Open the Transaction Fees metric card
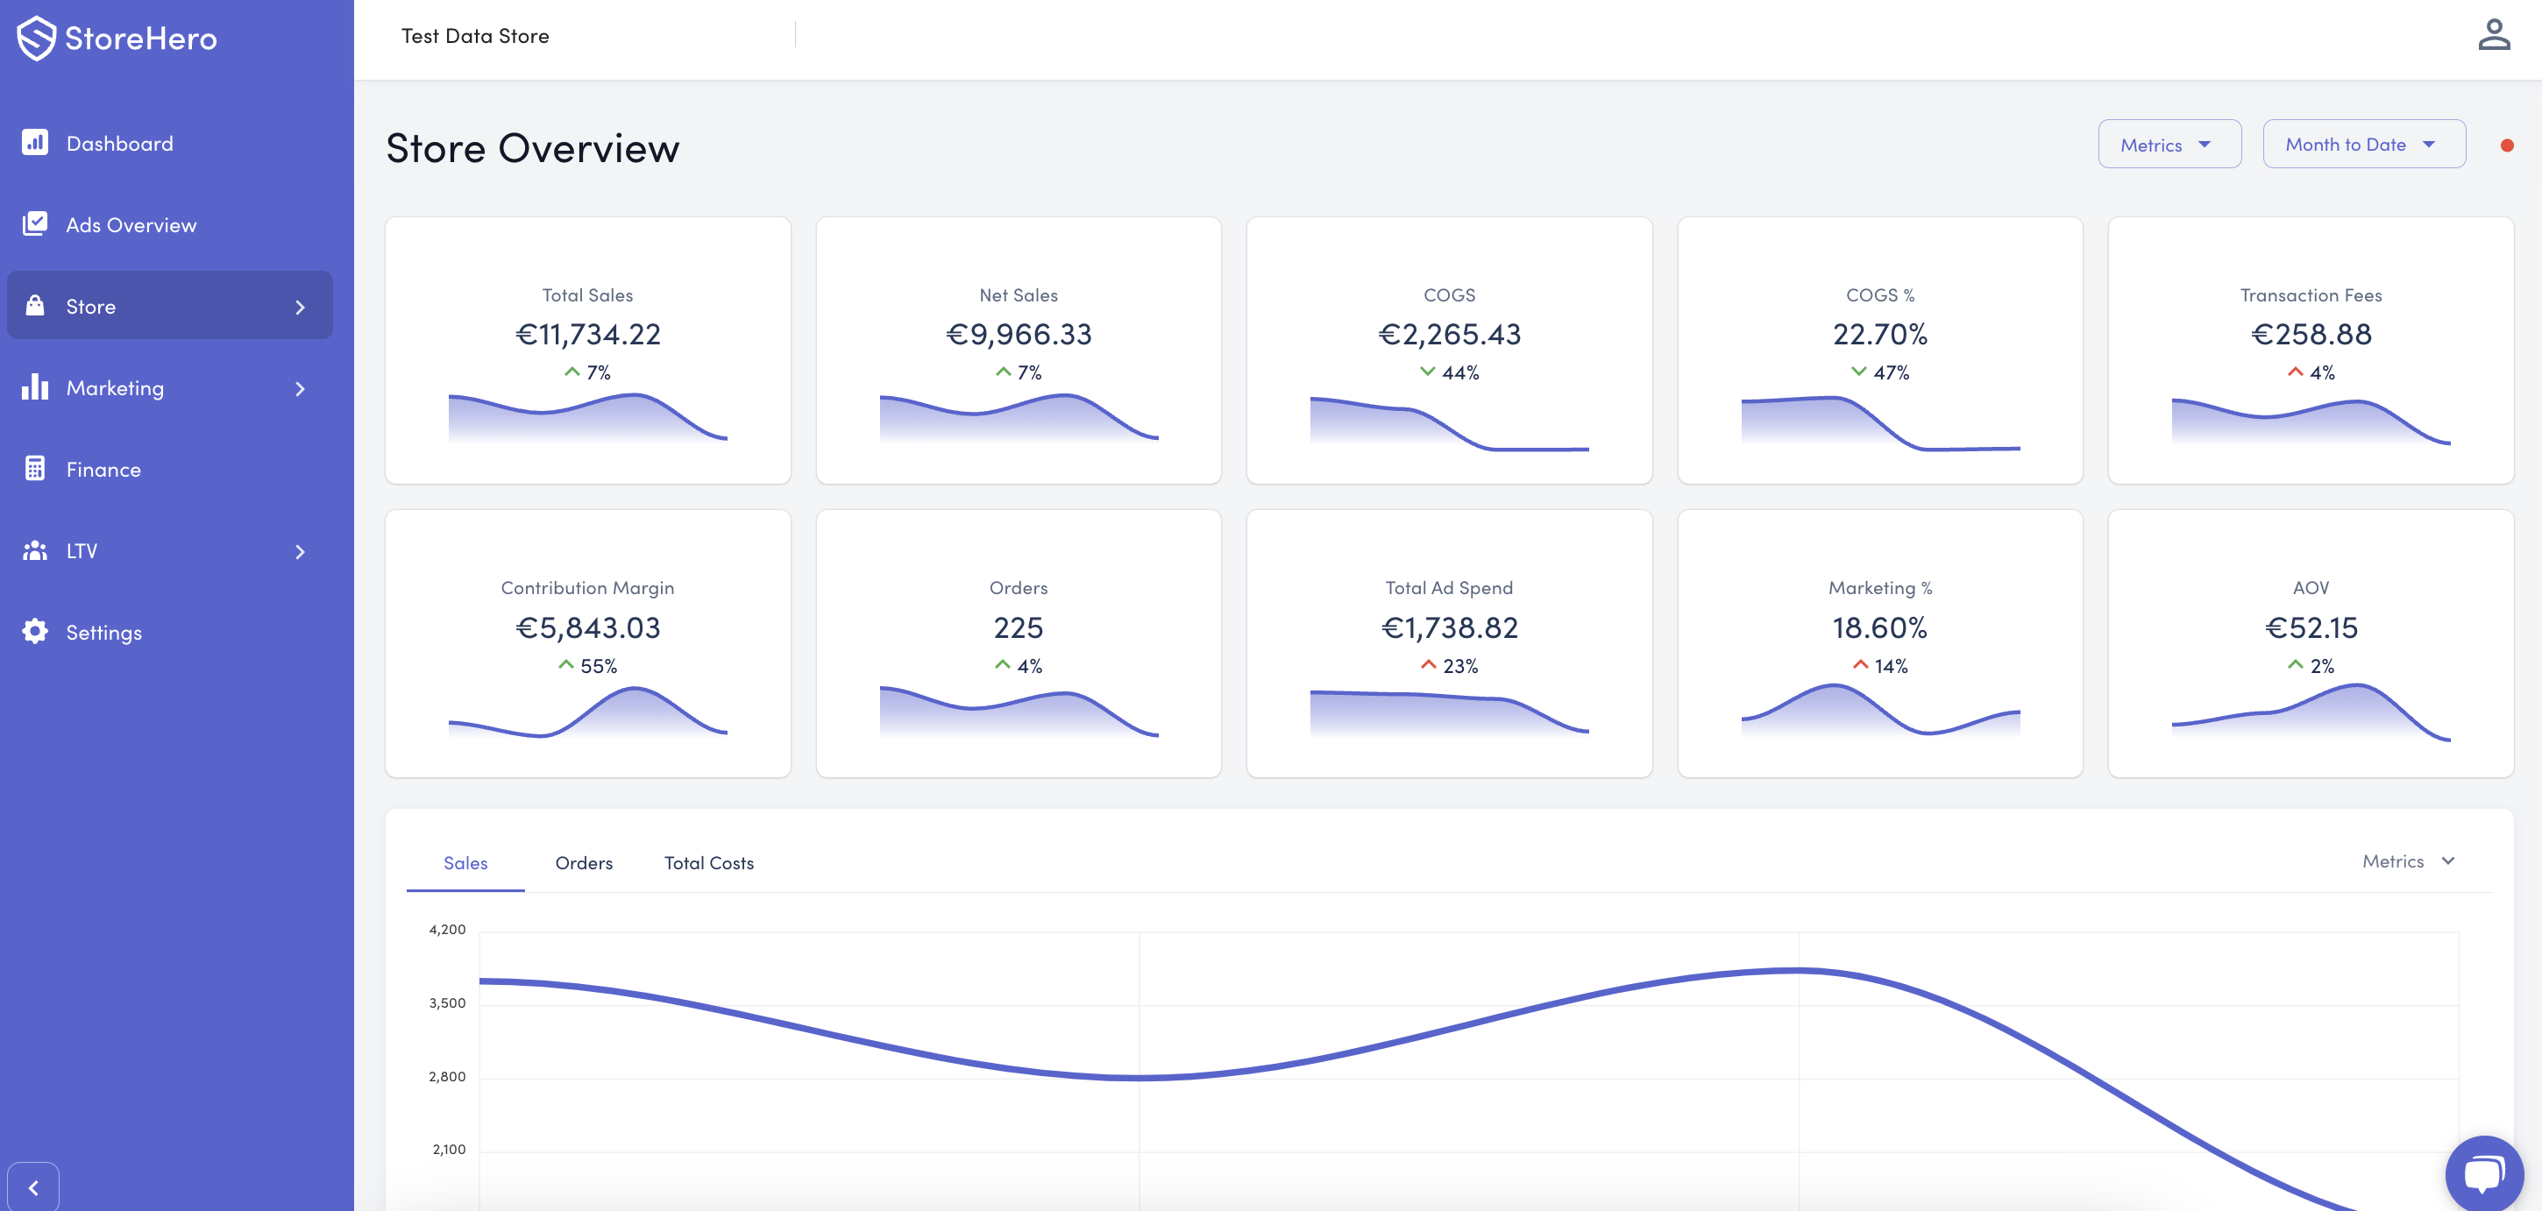 [x=2310, y=351]
